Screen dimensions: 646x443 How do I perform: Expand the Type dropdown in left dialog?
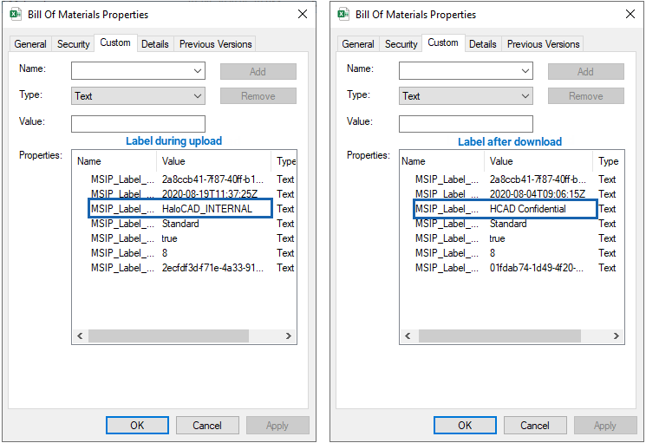(x=198, y=96)
